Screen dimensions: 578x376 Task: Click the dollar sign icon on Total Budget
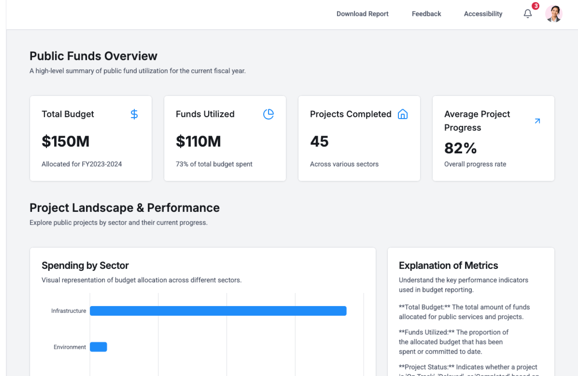click(x=134, y=114)
